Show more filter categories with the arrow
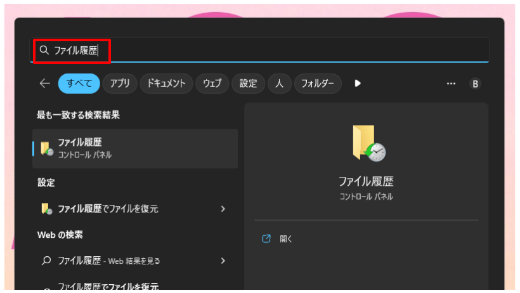 click(x=358, y=83)
